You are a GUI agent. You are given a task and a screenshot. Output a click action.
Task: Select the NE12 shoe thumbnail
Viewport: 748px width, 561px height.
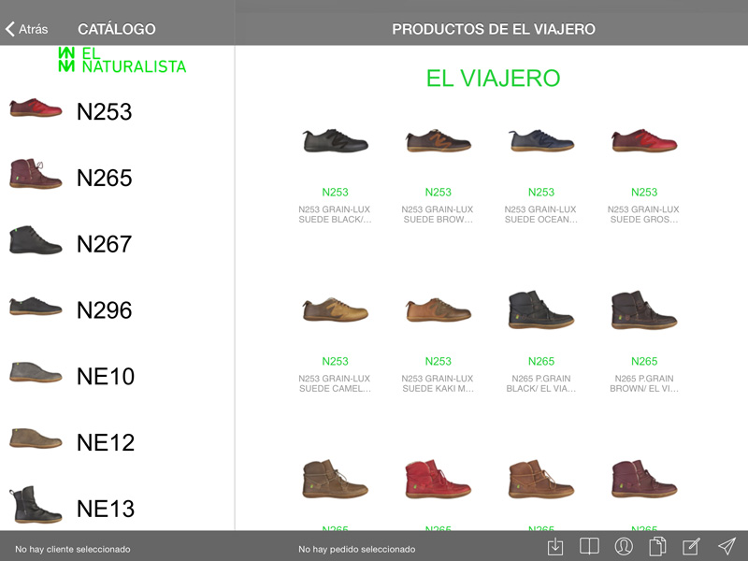(36, 438)
